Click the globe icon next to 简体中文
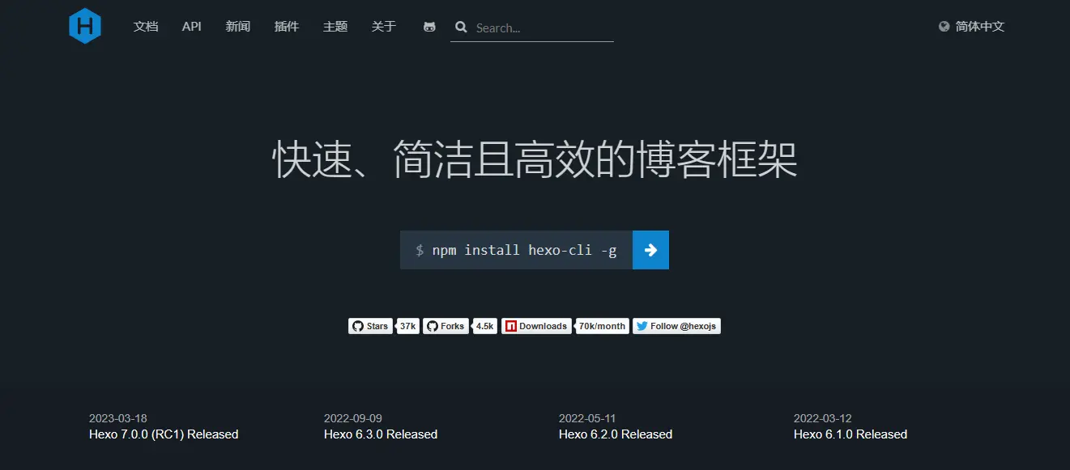This screenshot has height=470, width=1070. coord(942,26)
